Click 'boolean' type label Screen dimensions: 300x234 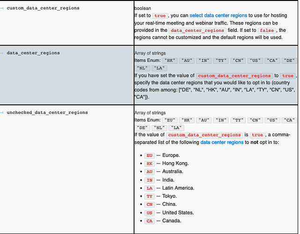143,8
